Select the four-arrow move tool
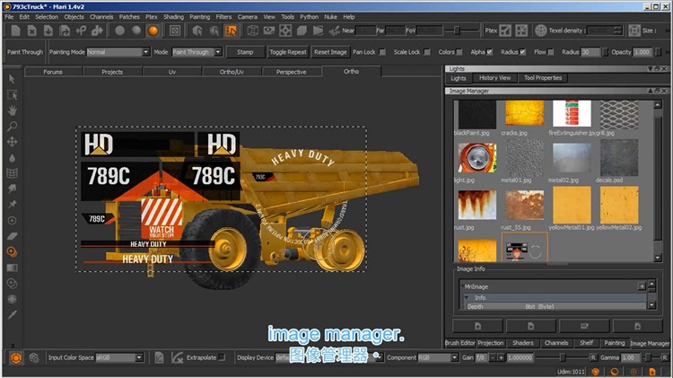This screenshot has width=673, height=378. tap(12, 142)
